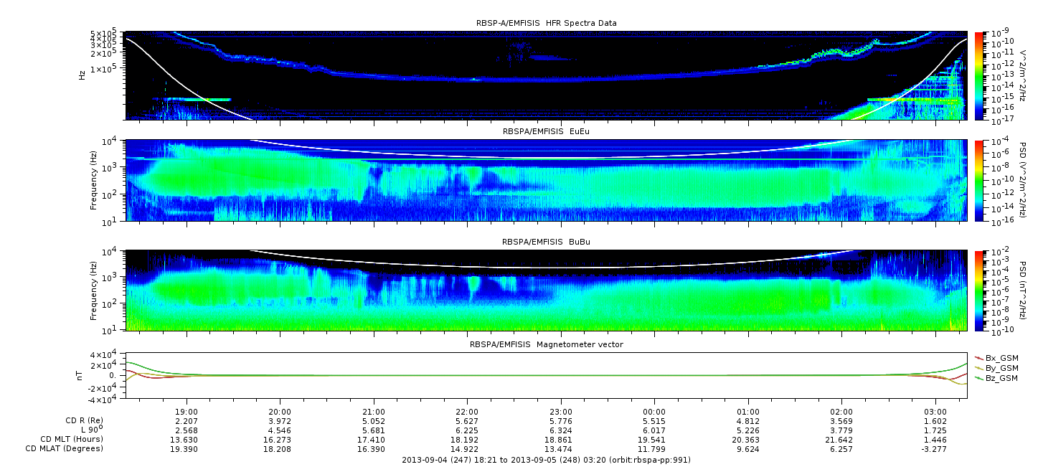Select the RBSPA/EMFISIS BuBu panel title
Image resolution: width=1038 pixels, height=472 pixels.
tap(546, 242)
